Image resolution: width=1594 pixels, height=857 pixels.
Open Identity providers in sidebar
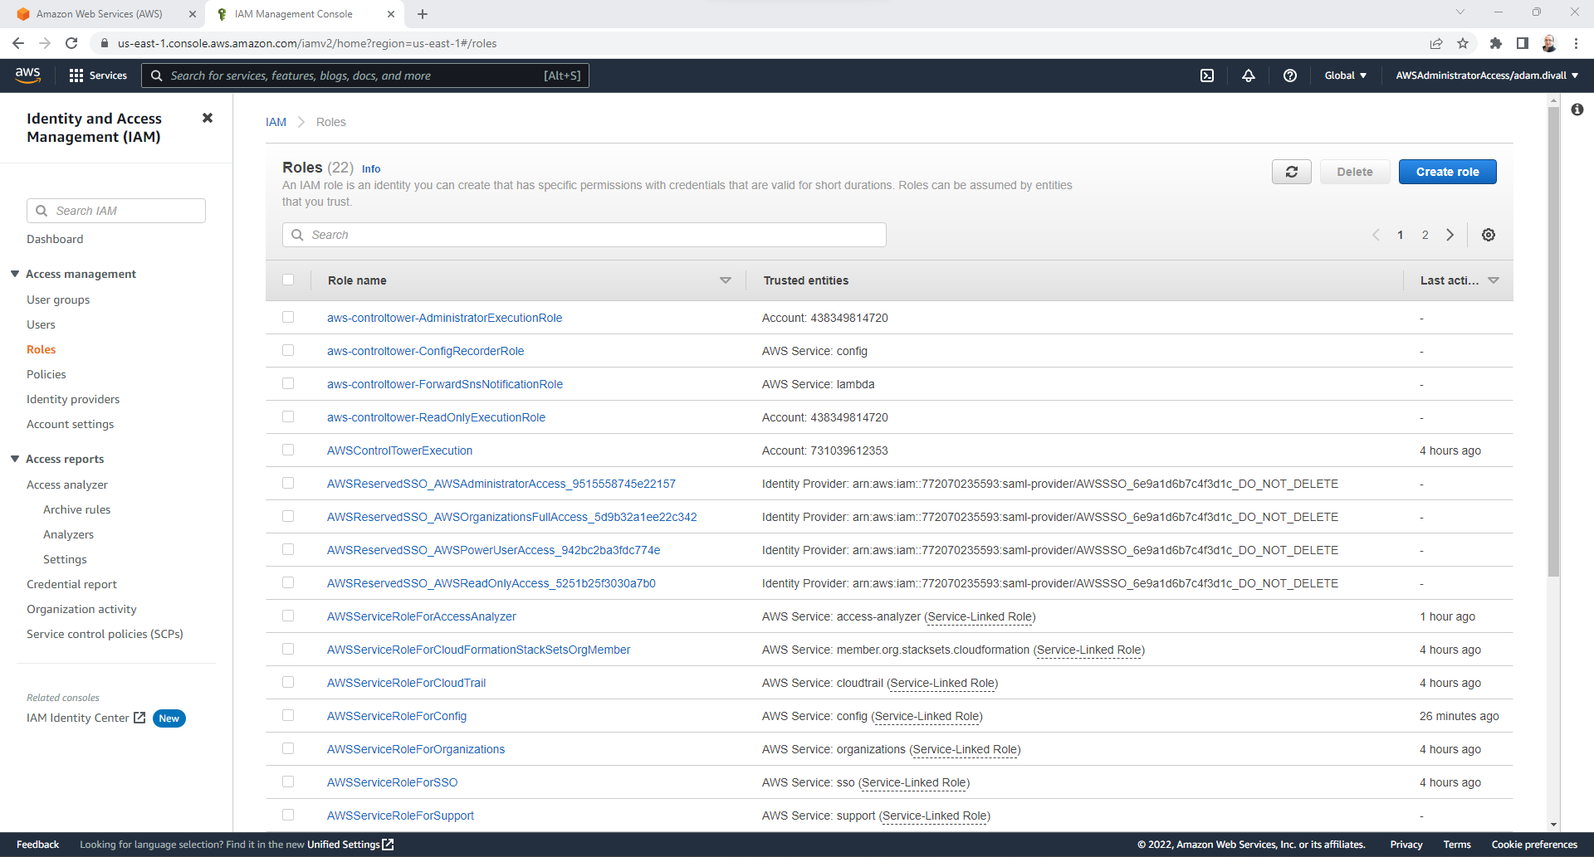pyautogui.click(x=73, y=399)
